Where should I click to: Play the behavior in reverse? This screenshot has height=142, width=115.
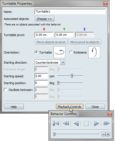[76, 123]
